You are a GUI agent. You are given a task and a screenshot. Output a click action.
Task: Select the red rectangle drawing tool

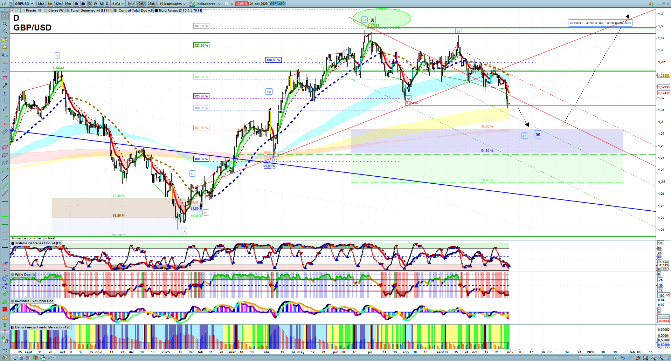pyautogui.click(x=5, y=78)
